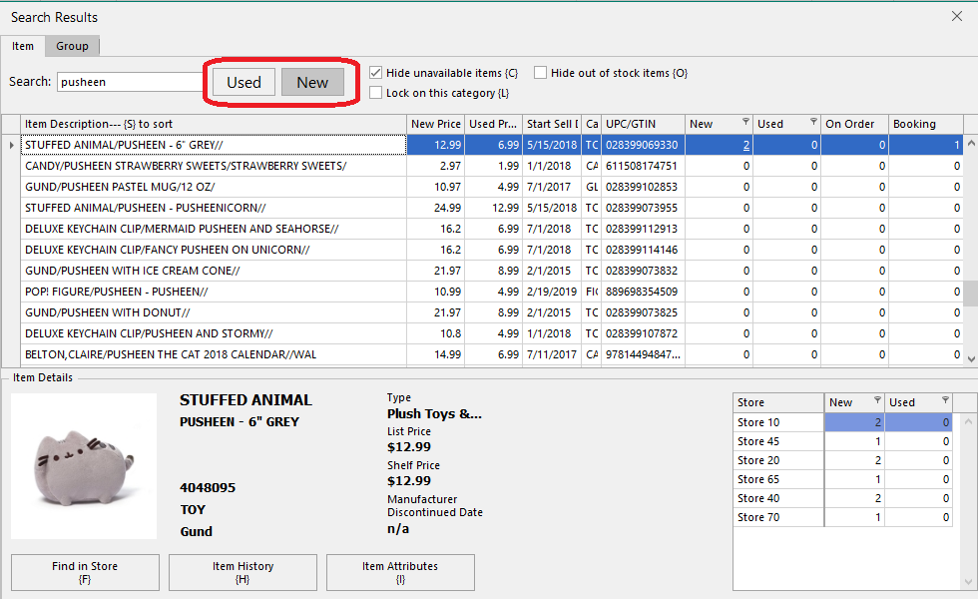Select Store 65 row

pos(842,479)
